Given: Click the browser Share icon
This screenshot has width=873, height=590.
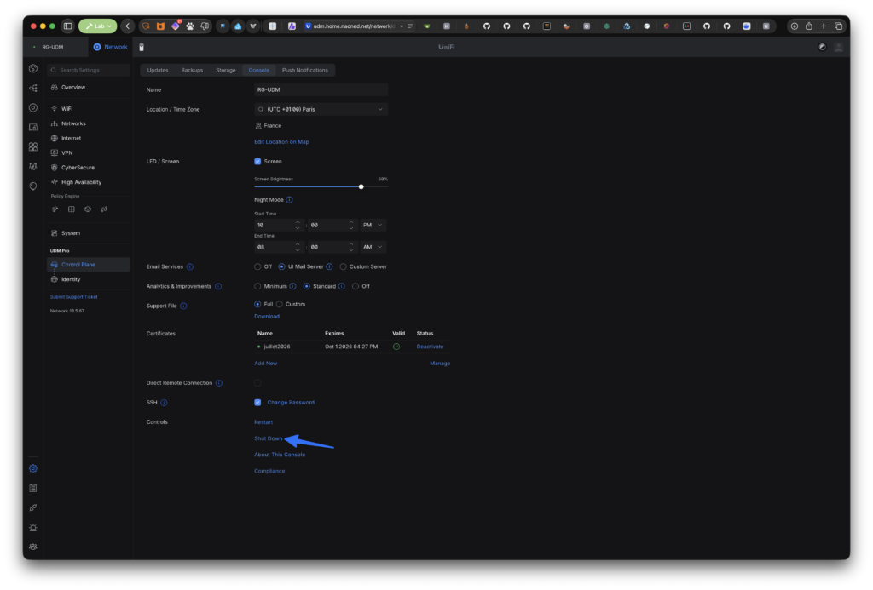Looking at the screenshot, I should [809, 26].
